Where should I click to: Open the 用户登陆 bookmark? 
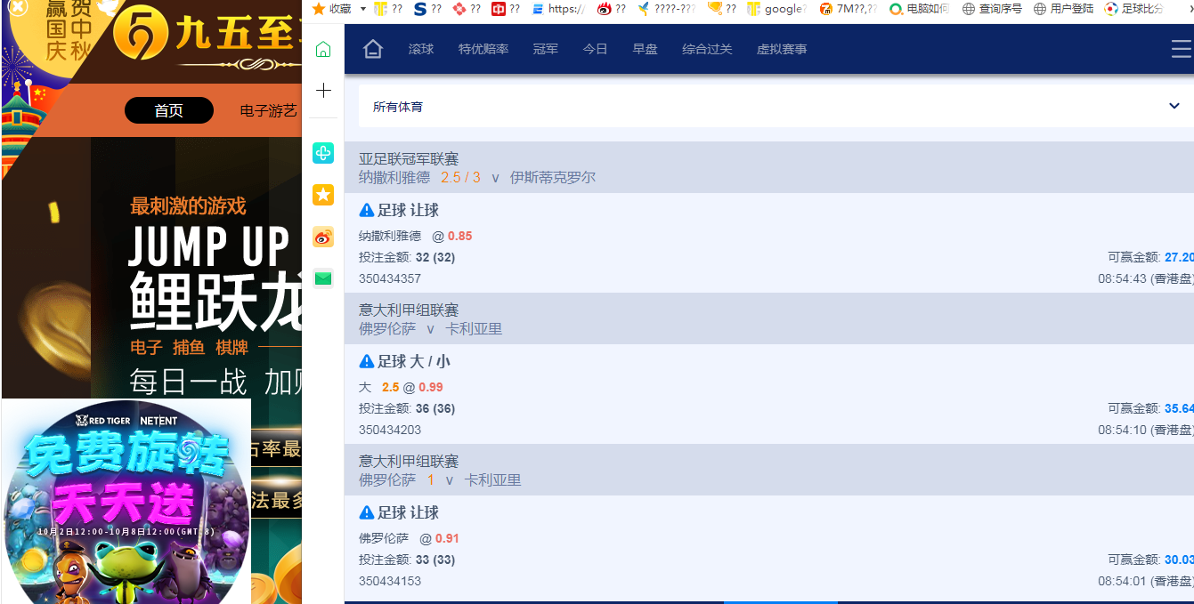(x=1063, y=9)
